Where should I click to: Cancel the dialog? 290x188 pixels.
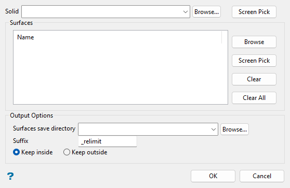tap(262, 176)
